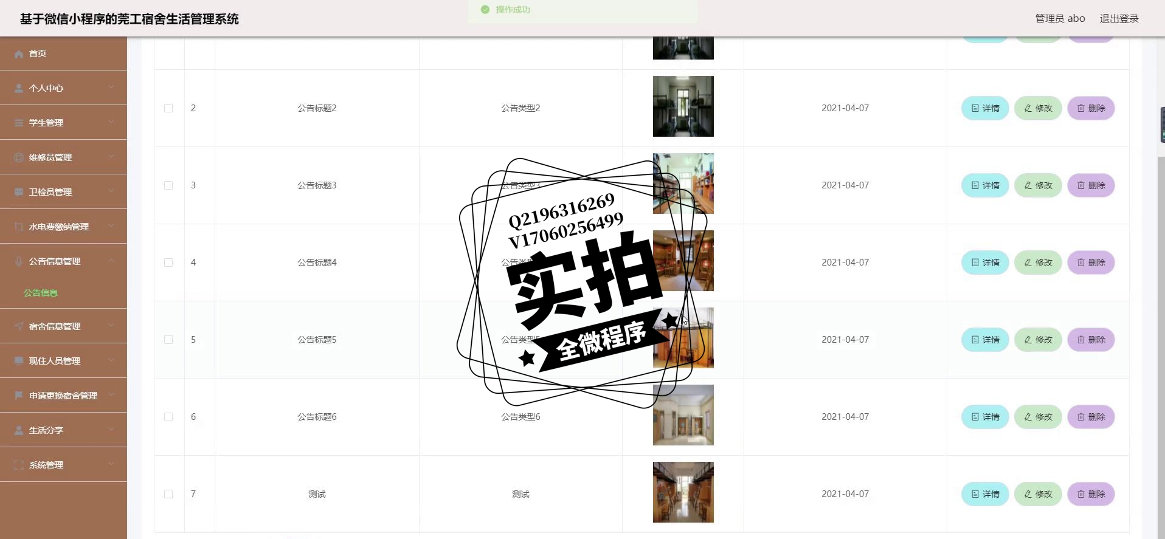This screenshot has height=539, width=1165.
Task: View 详情 for 公告标题5
Action: pyautogui.click(x=985, y=340)
